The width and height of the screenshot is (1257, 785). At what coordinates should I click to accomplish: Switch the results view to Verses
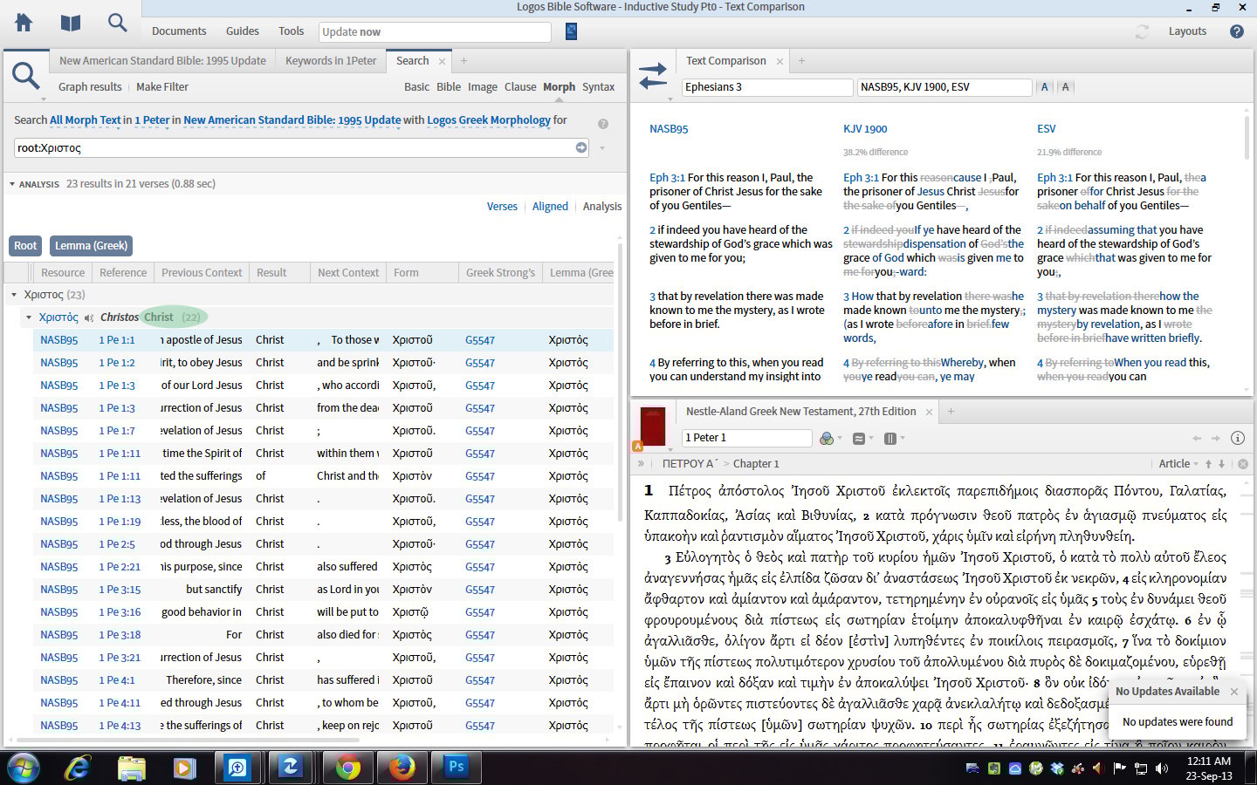pyautogui.click(x=502, y=207)
